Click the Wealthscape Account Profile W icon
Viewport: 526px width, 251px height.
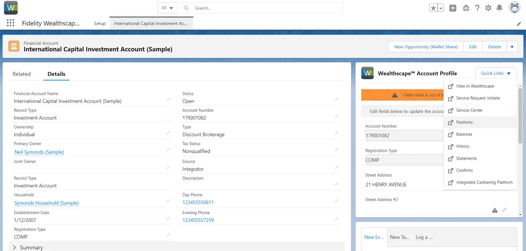coord(368,73)
